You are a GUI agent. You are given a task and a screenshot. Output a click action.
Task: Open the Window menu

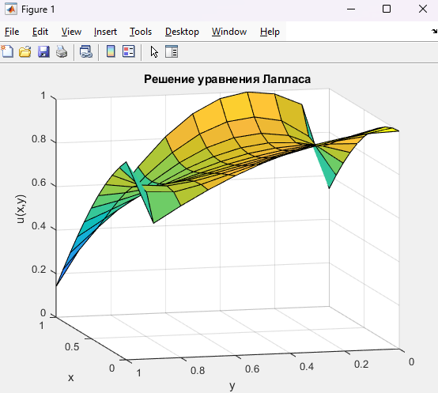[x=229, y=32]
